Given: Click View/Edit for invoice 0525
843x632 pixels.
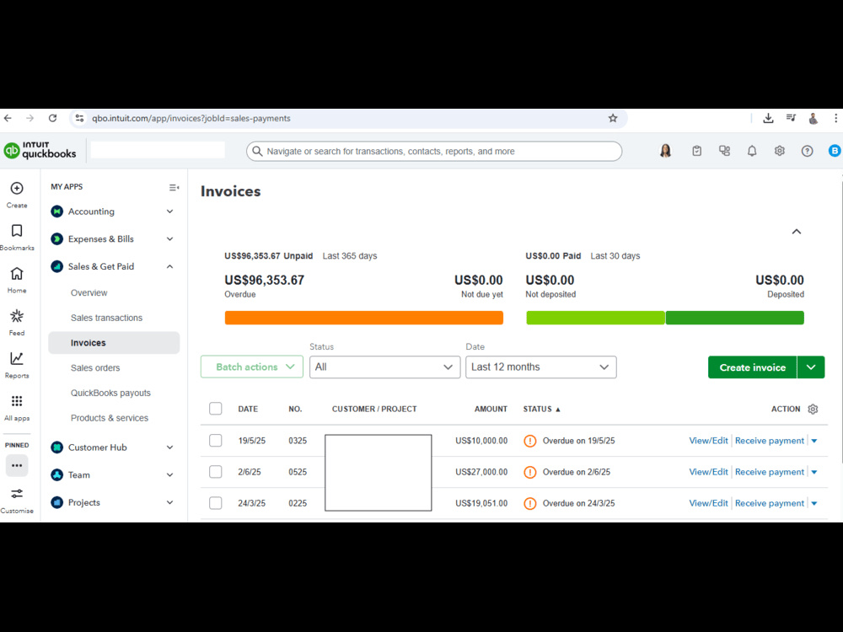Looking at the screenshot, I should [708, 472].
